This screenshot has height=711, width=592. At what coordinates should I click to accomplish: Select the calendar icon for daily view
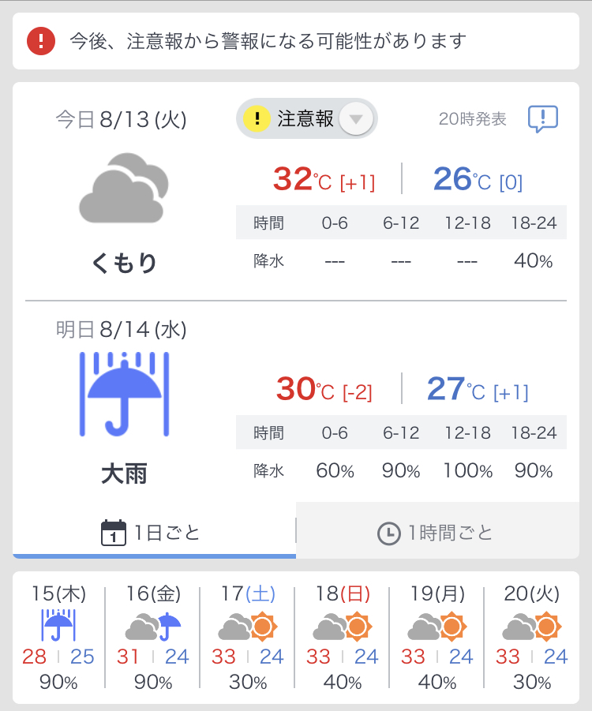[114, 533]
